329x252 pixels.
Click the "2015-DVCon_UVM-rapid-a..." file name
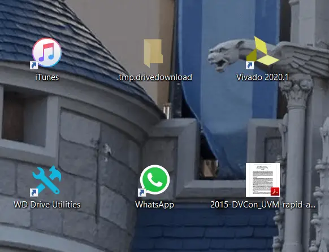click(x=263, y=205)
